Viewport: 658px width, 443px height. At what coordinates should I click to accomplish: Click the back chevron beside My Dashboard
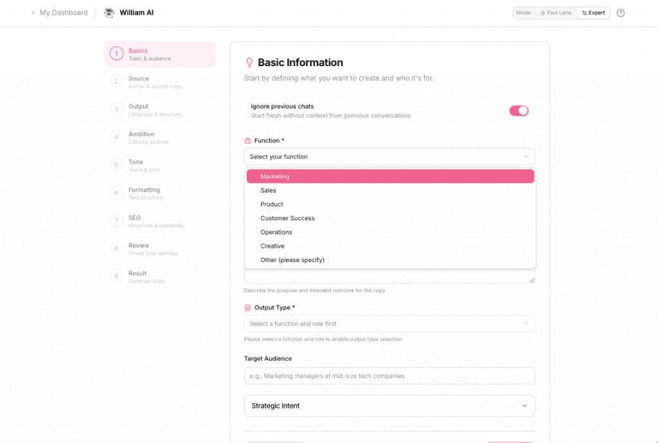pos(33,12)
